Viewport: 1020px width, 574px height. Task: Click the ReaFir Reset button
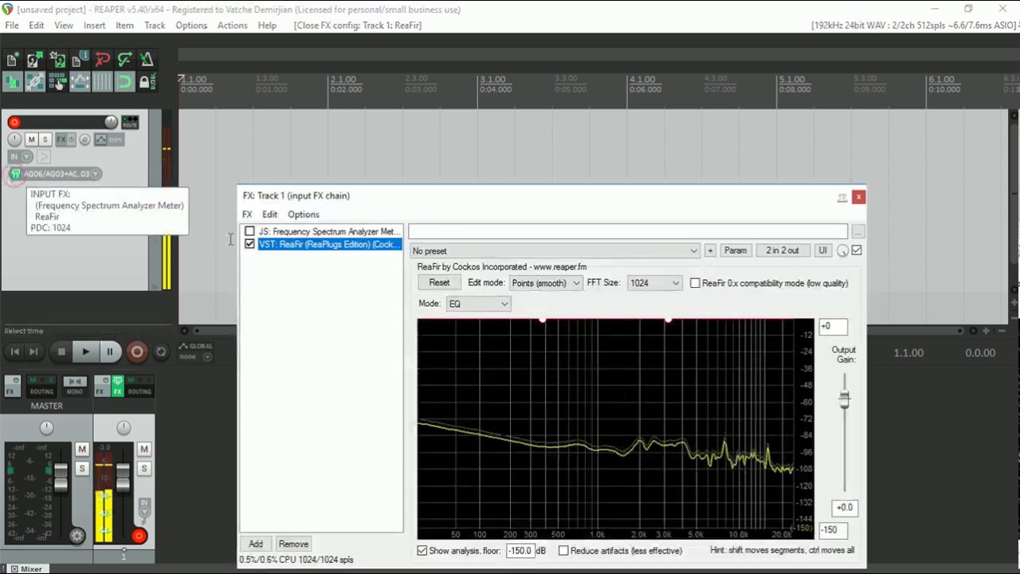[x=439, y=283]
